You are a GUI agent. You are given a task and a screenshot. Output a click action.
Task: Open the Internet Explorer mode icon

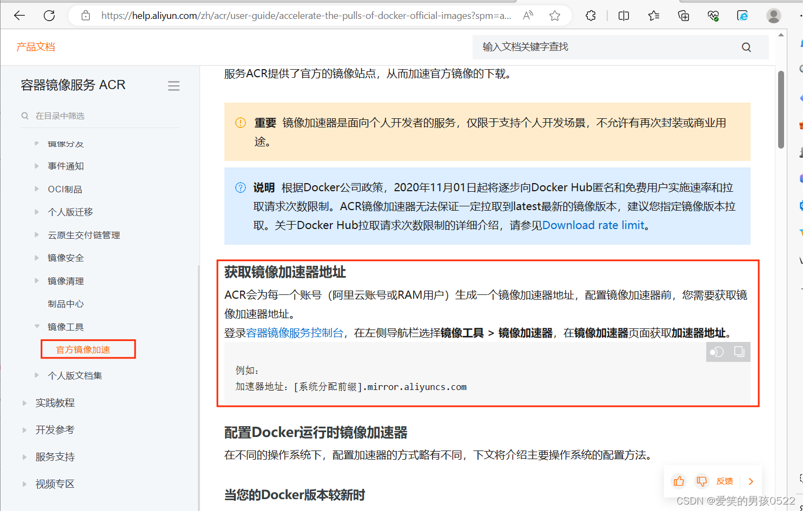[x=743, y=16]
